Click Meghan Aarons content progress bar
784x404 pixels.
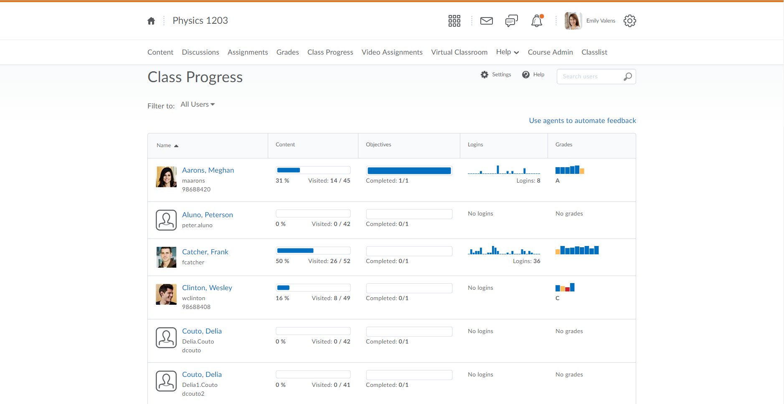tap(313, 170)
